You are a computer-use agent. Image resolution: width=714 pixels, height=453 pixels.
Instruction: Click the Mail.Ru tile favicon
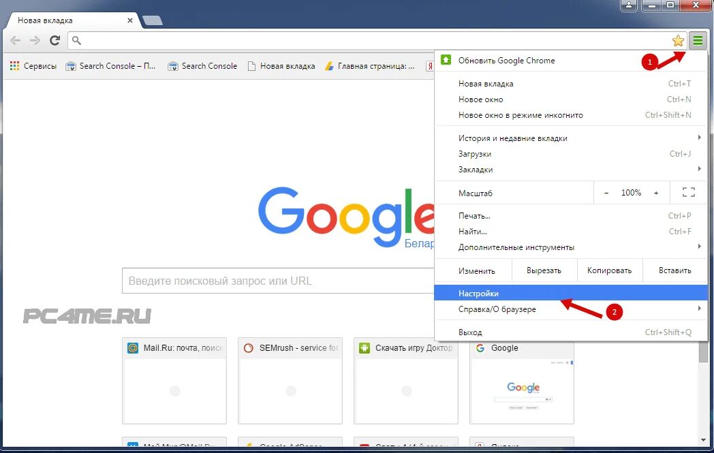coord(132,348)
